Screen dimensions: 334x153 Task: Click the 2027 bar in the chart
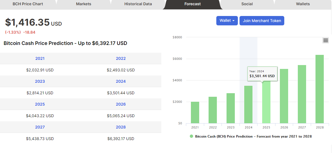(x=302, y=94)
